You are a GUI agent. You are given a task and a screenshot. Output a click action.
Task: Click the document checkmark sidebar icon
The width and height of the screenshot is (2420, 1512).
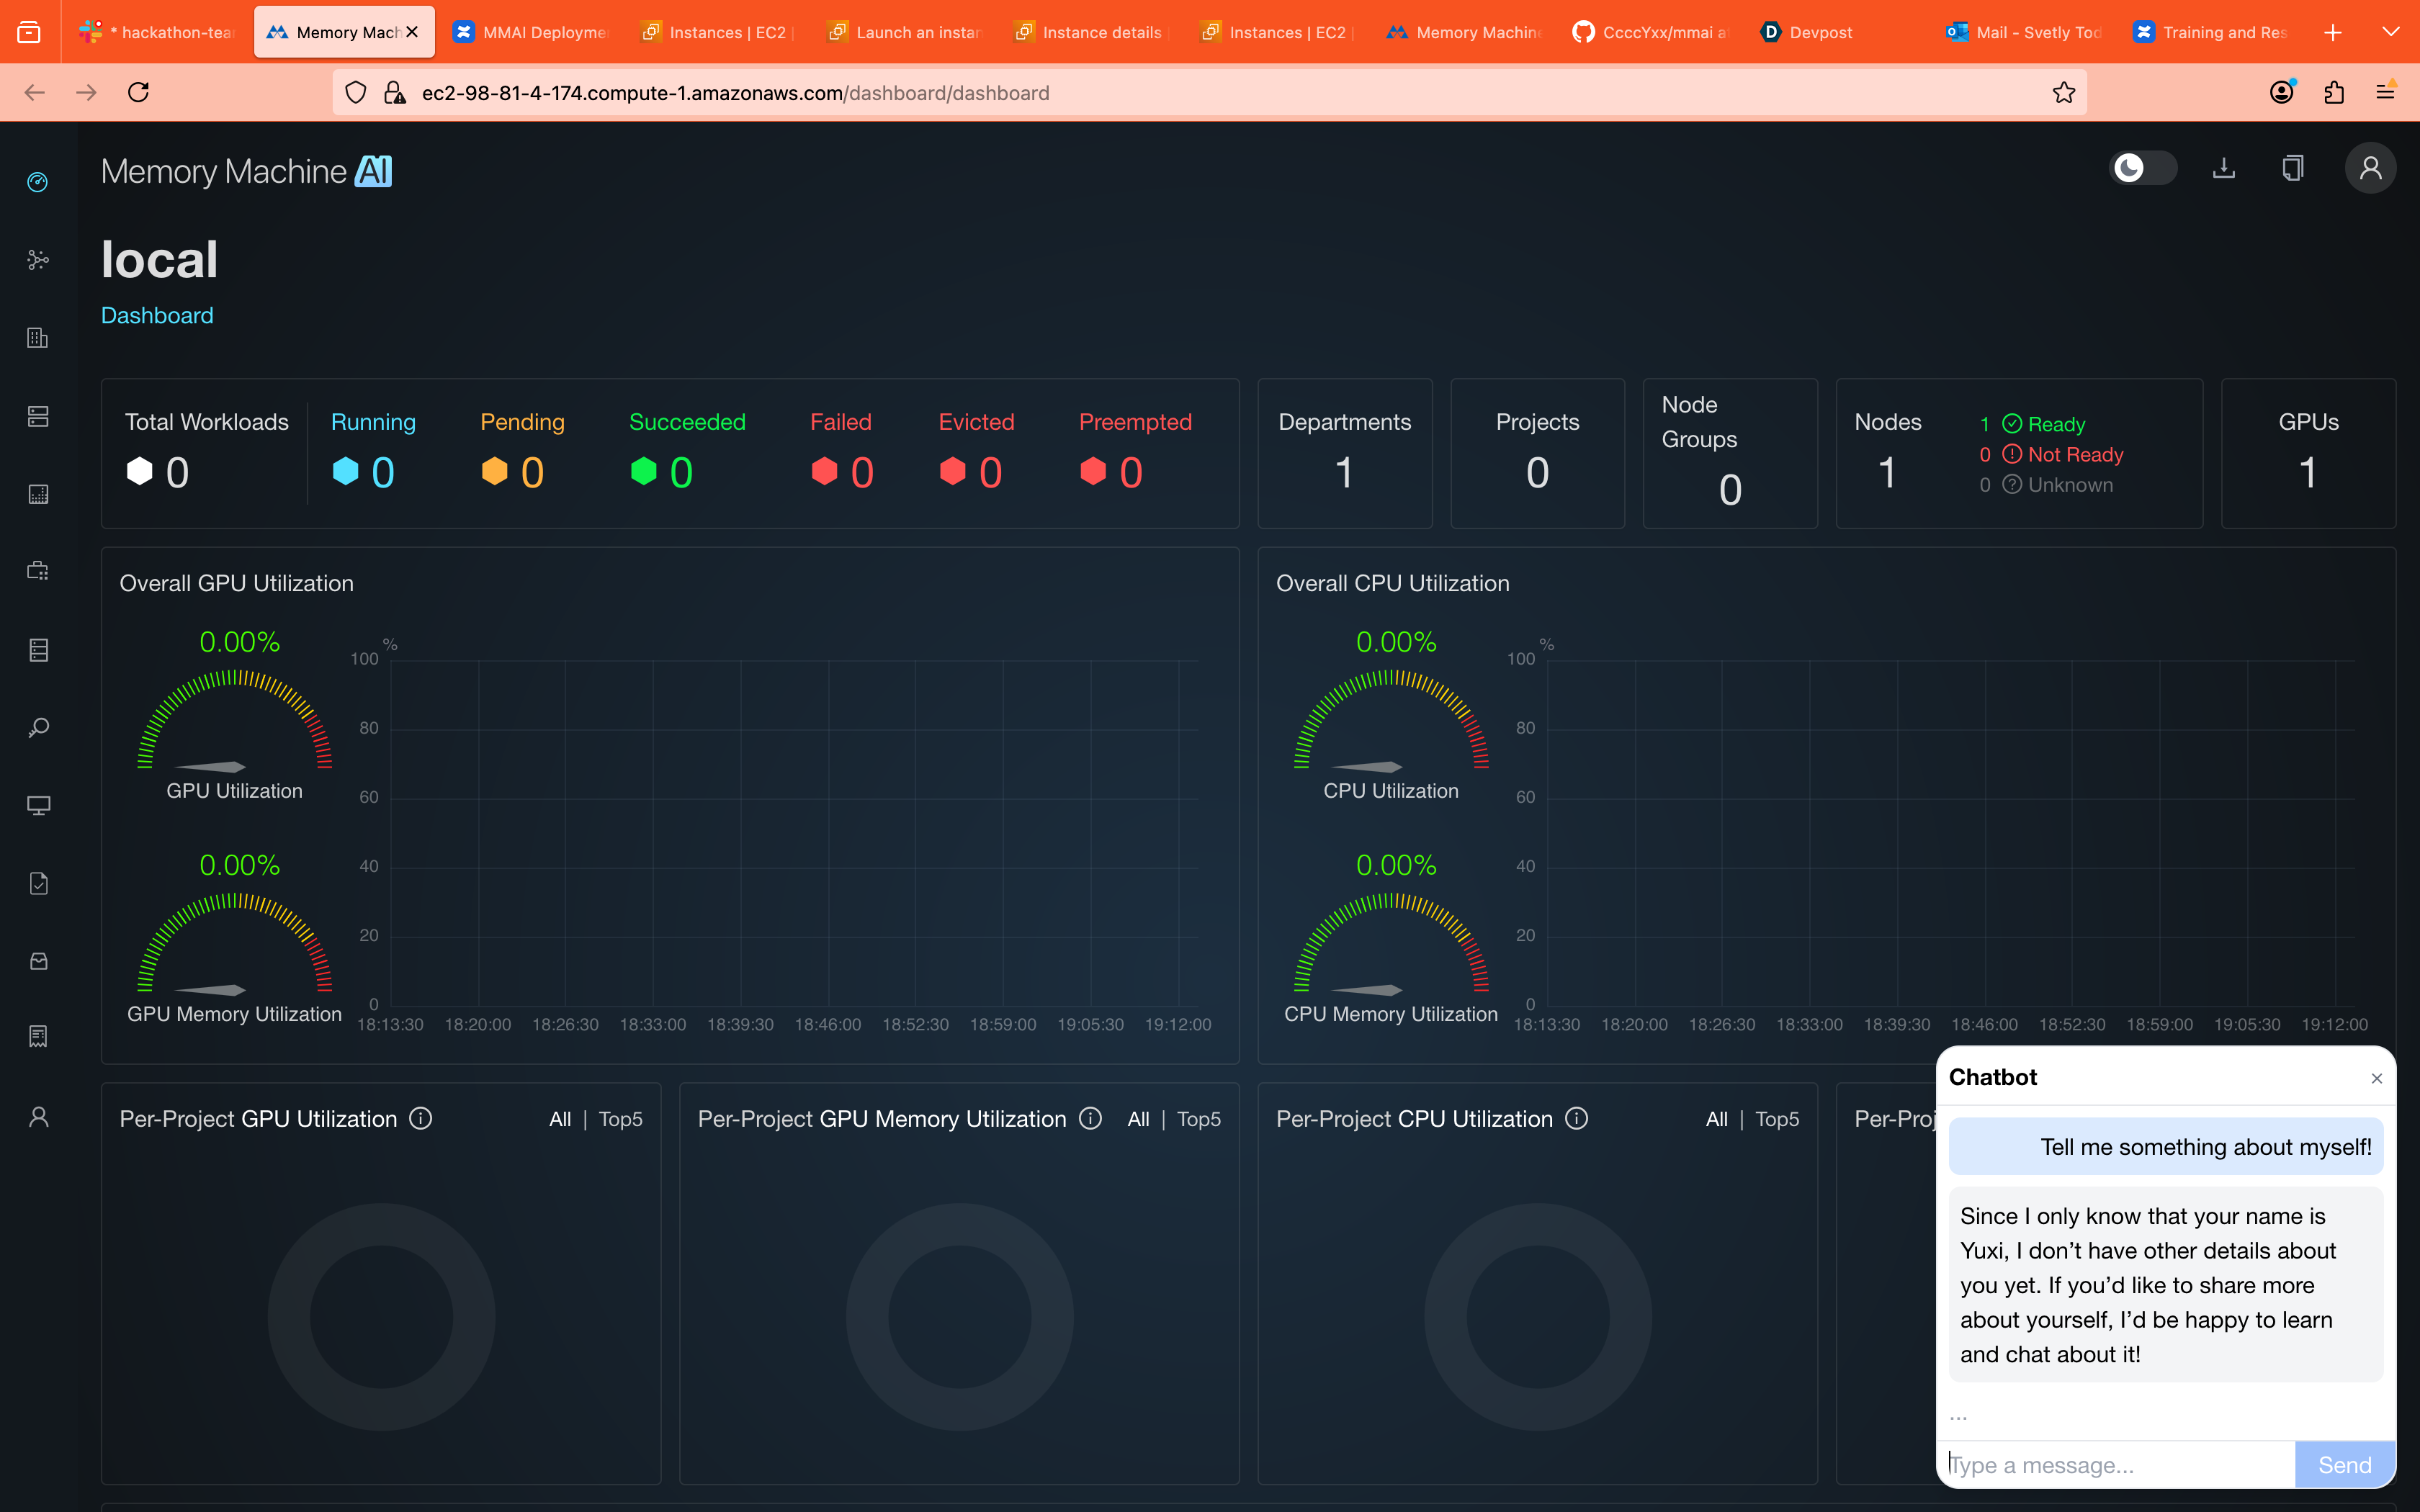38,884
